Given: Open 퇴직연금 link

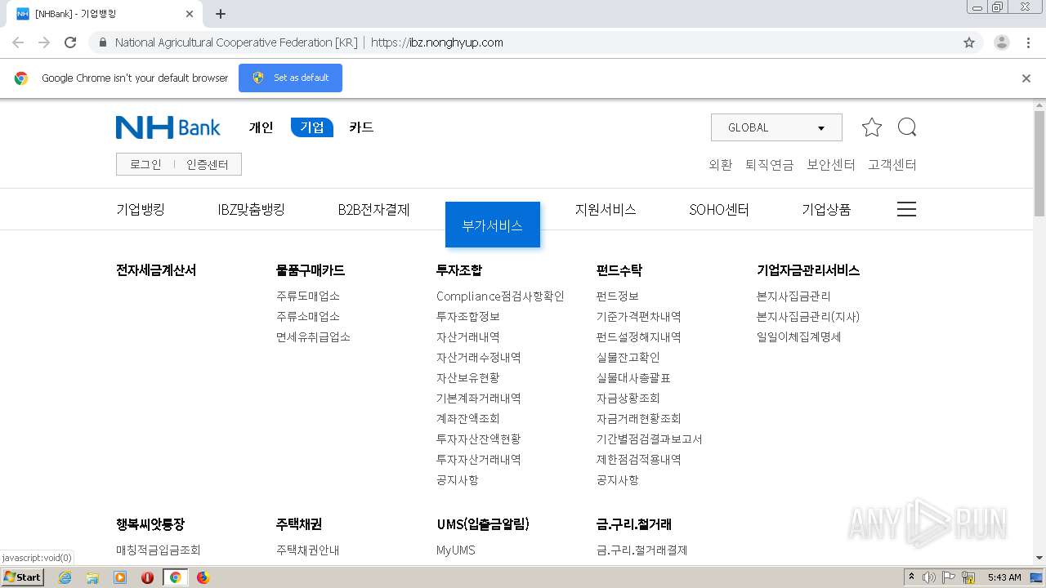Looking at the screenshot, I should [x=769, y=164].
